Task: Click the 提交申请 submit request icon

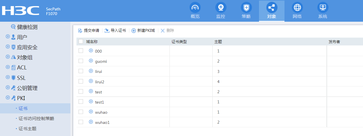Action: (x=80, y=31)
